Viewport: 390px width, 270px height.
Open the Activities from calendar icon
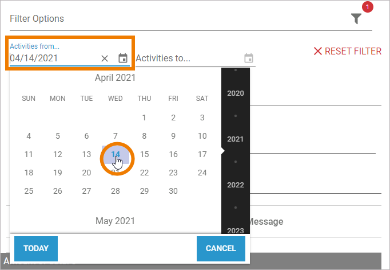click(x=122, y=58)
